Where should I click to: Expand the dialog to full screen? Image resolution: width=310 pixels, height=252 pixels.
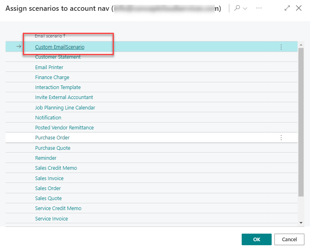287,8
